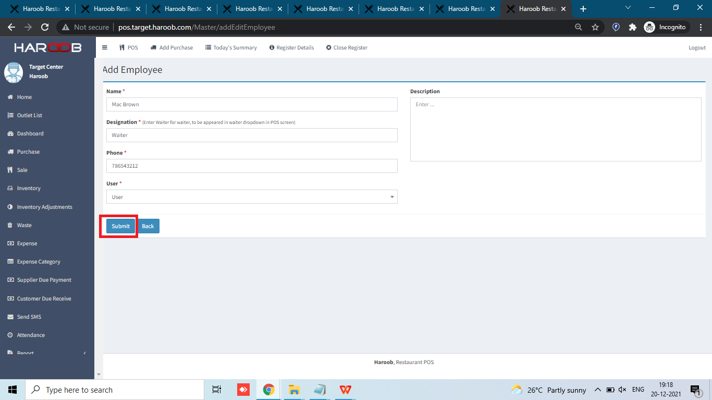Open a new browser tab
This screenshot has width=712, height=400.
point(583,9)
